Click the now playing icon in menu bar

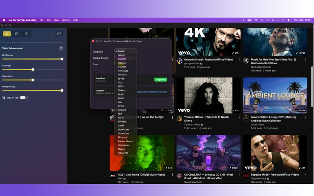tap(283, 20)
